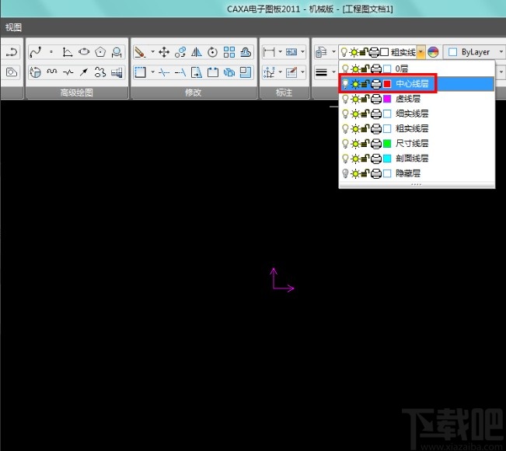Screen dimensions: 506x451
Task: Select the point drawing tool
Action: pos(51,52)
